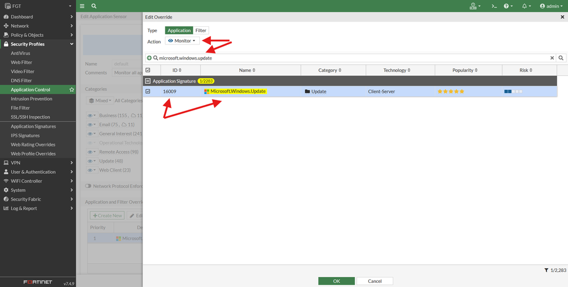Image resolution: width=568 pixels, height=287 pixels.
Task: Open DNS Filter in the sidebar
Action: pos(22,80)
